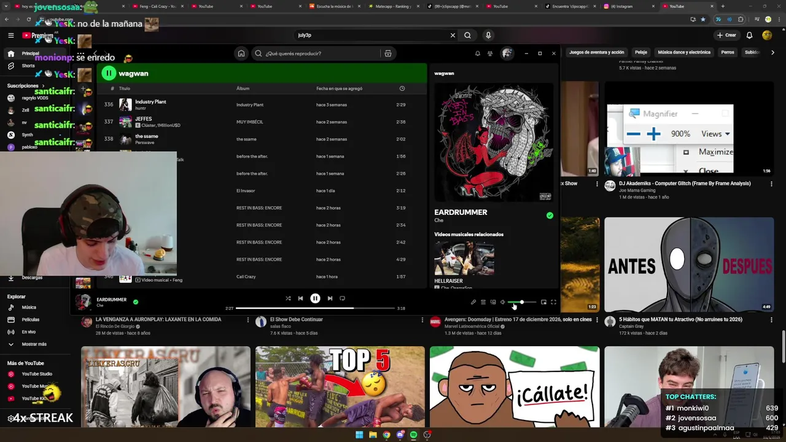This screenshot has width=786, height=442.
Task: Select the Perros filter chip
Action: point(728,52)
